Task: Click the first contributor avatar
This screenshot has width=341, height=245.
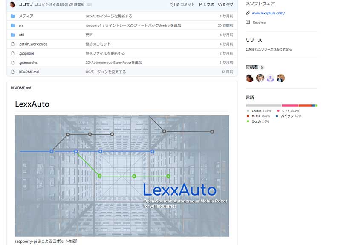Action: pos(250,78)
